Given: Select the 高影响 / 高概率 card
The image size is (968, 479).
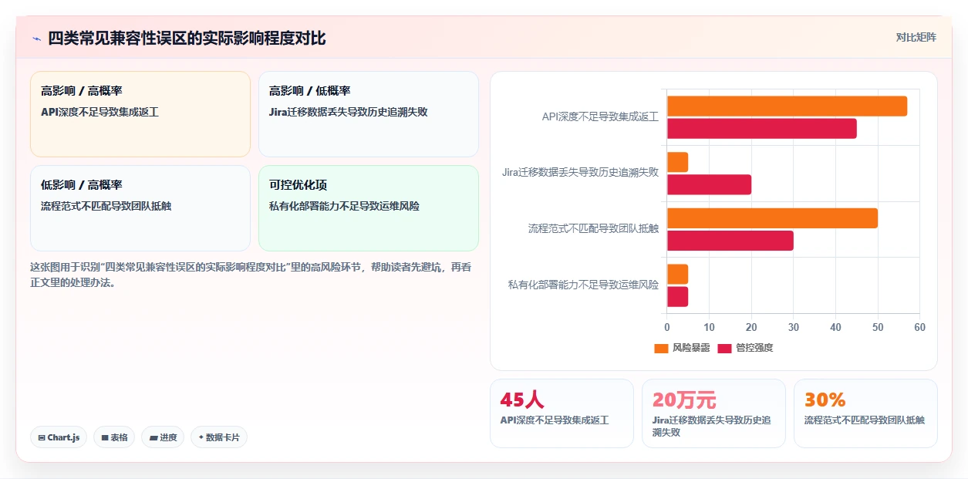Looking at the screenshot, I should 140,114.
